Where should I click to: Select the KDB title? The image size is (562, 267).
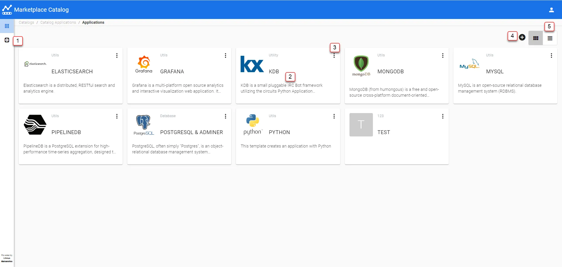coord(274,72)
